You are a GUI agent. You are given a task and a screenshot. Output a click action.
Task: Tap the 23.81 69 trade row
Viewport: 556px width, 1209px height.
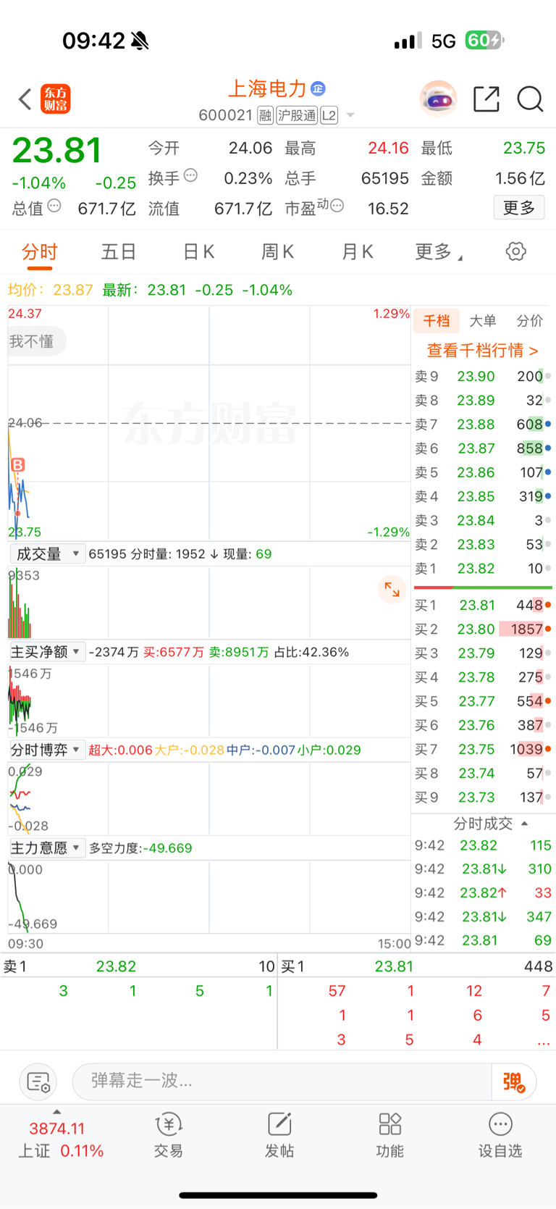pos(484,940)
